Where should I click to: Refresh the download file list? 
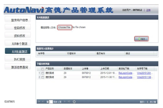(74, 102)
